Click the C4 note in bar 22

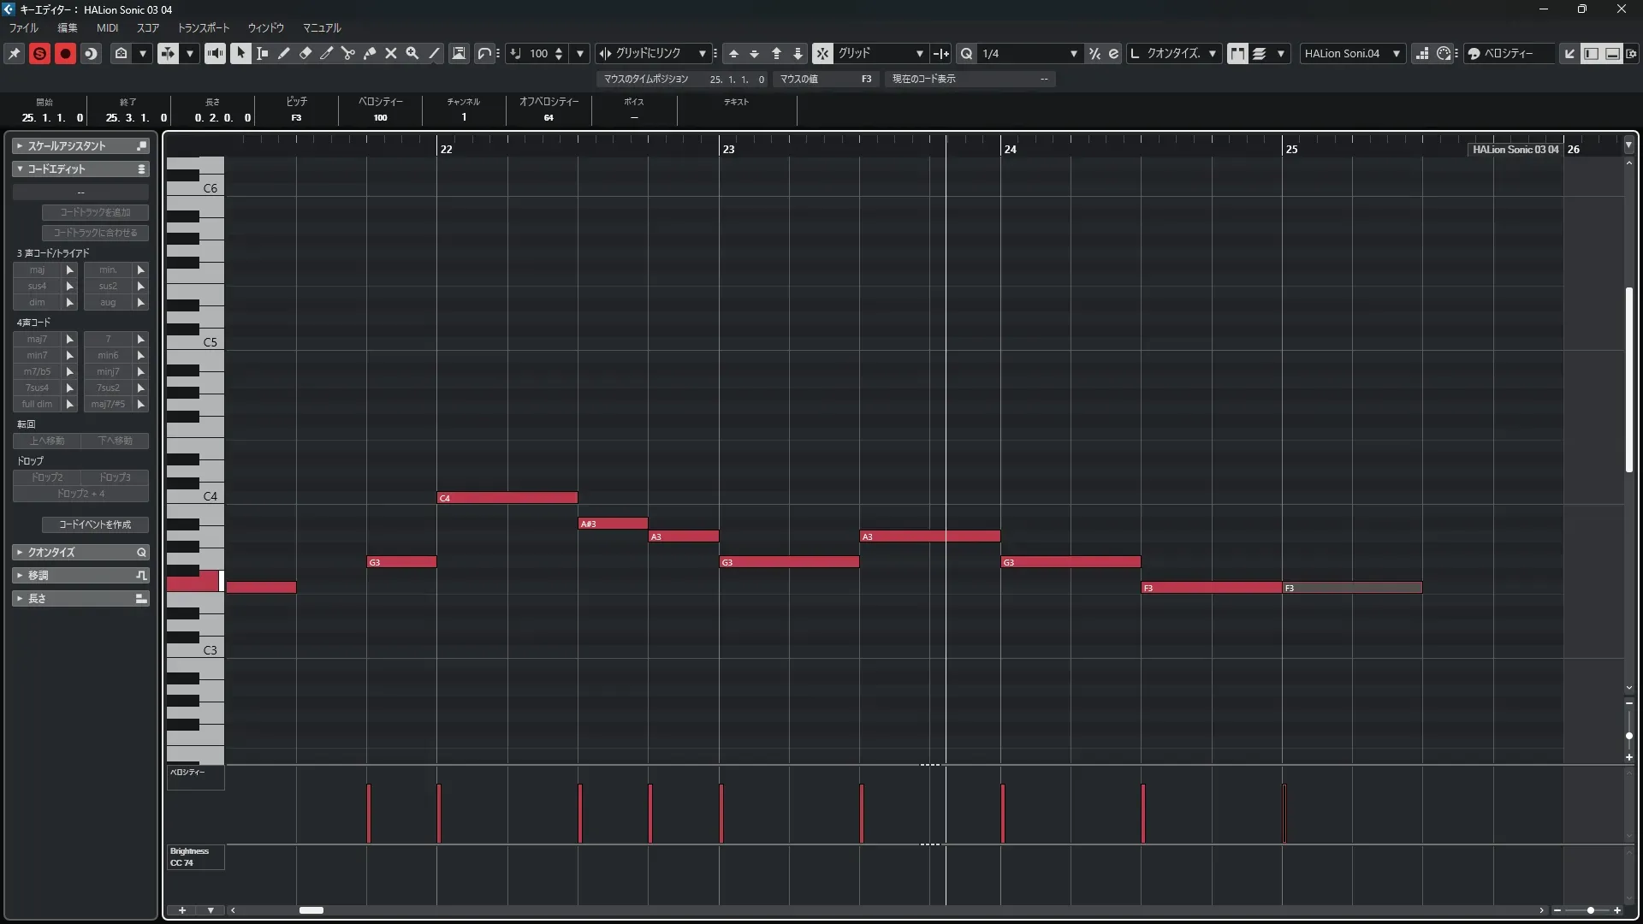(x=507, y=498)
